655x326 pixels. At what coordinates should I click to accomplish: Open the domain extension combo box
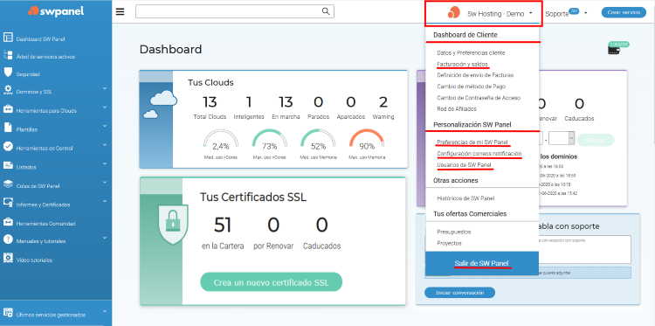tap(562, 138)
